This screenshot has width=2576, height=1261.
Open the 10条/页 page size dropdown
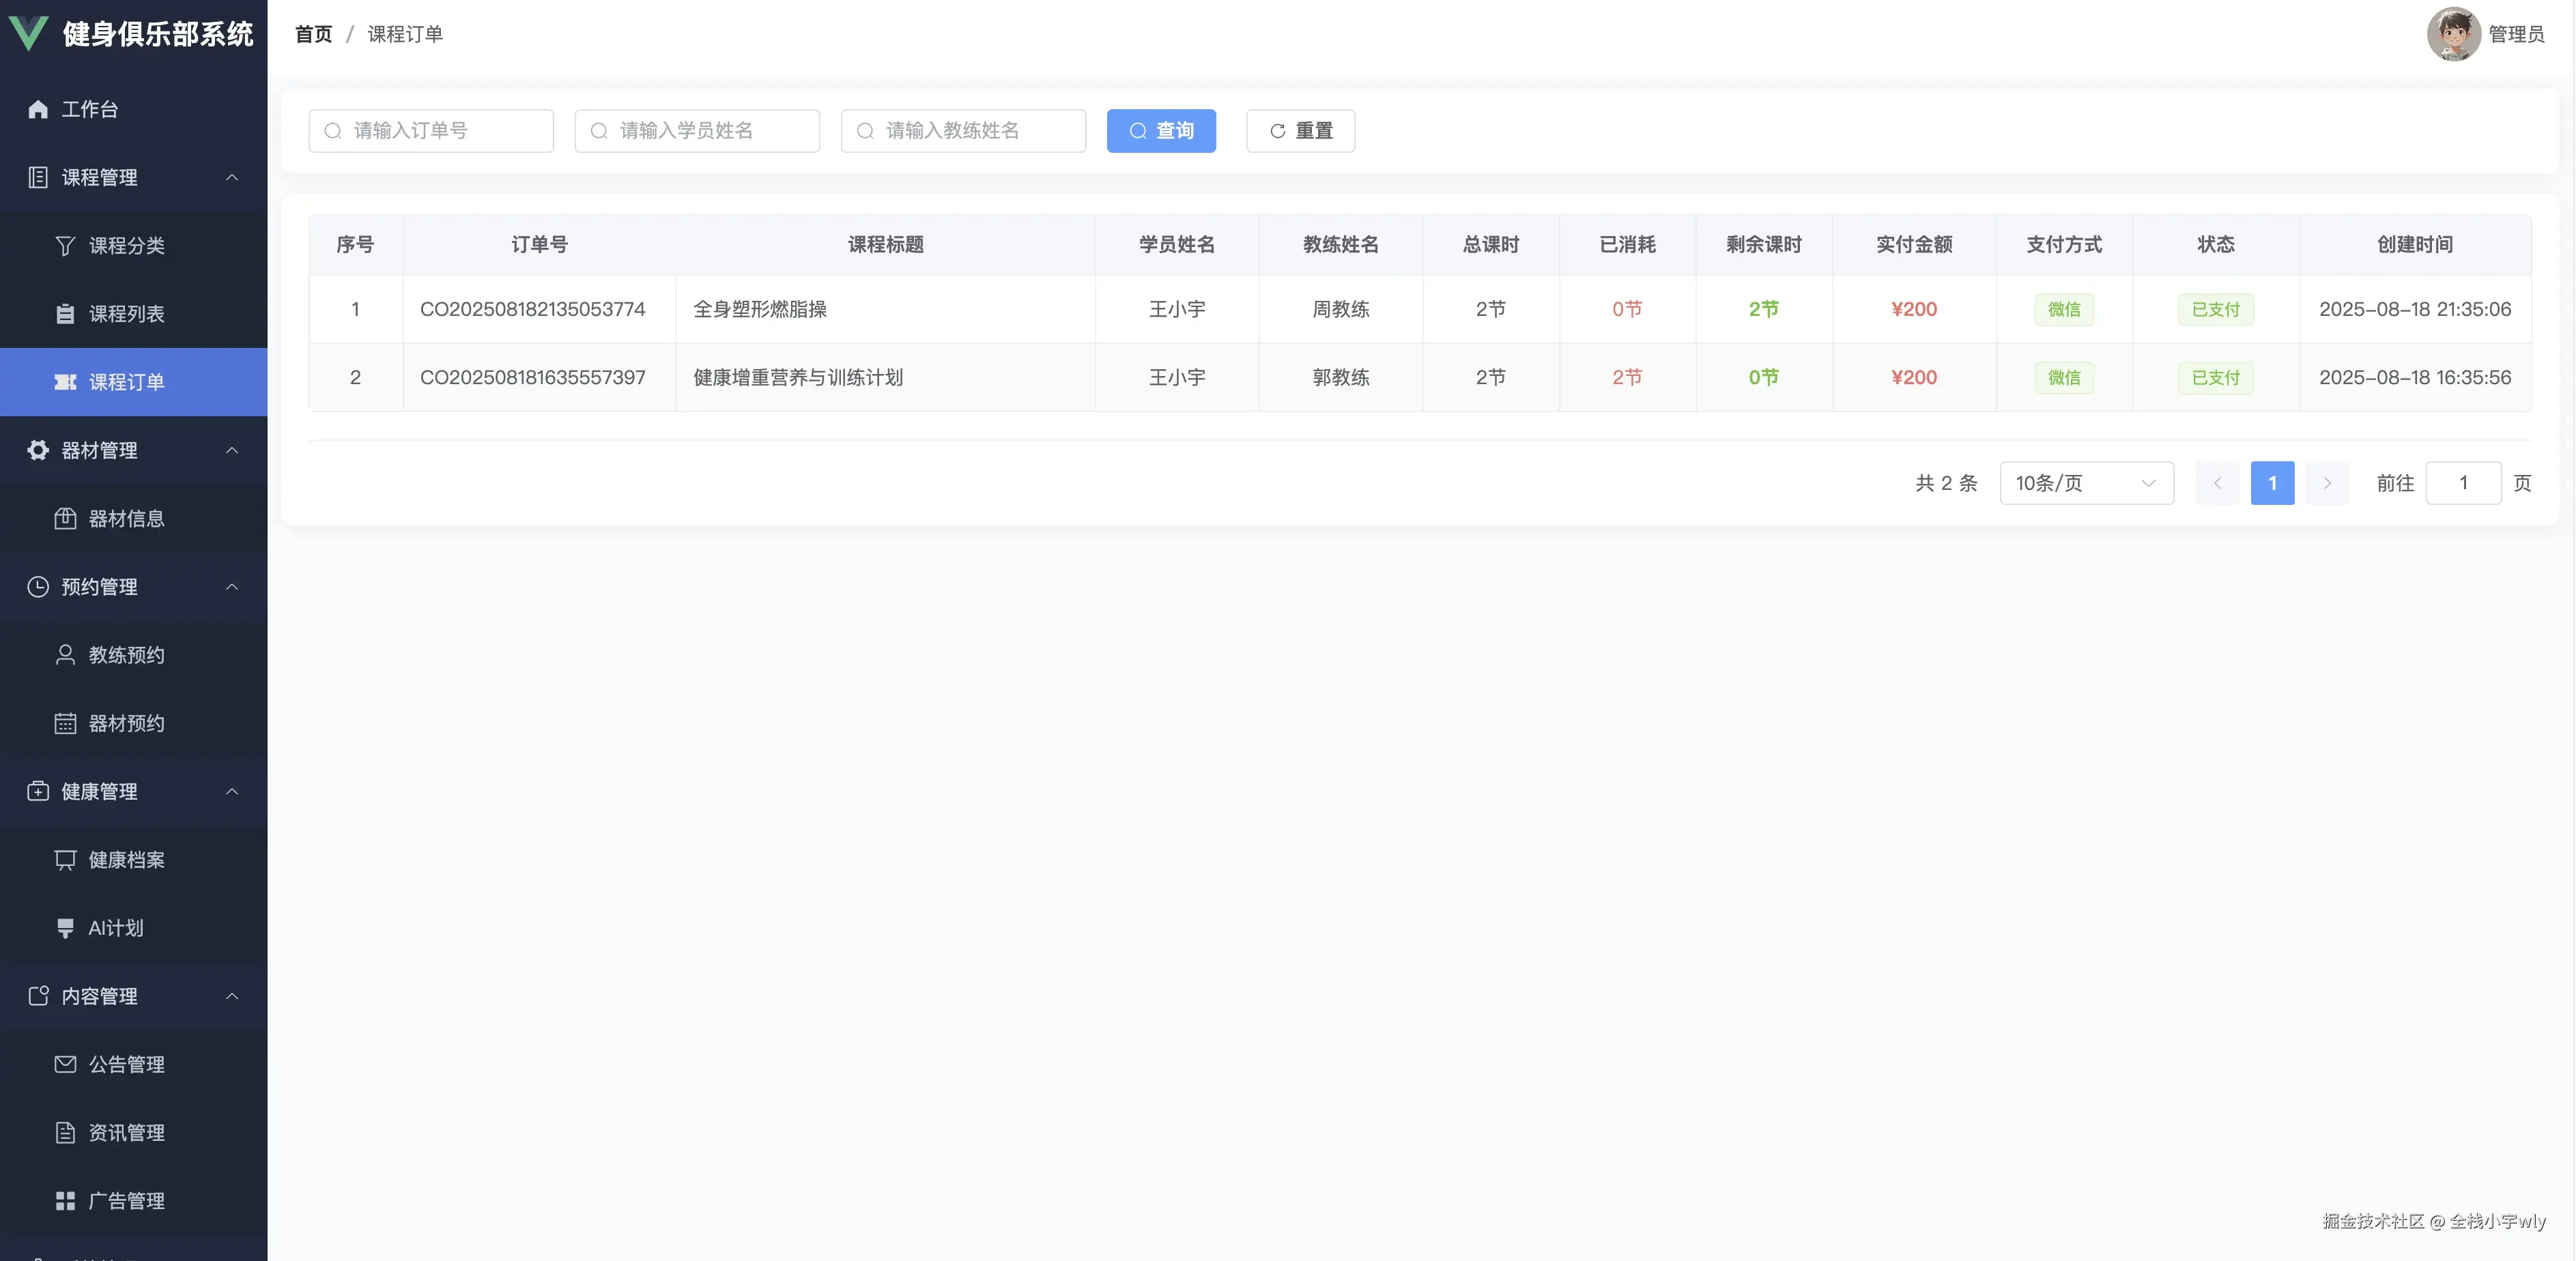pos(2086,483)
